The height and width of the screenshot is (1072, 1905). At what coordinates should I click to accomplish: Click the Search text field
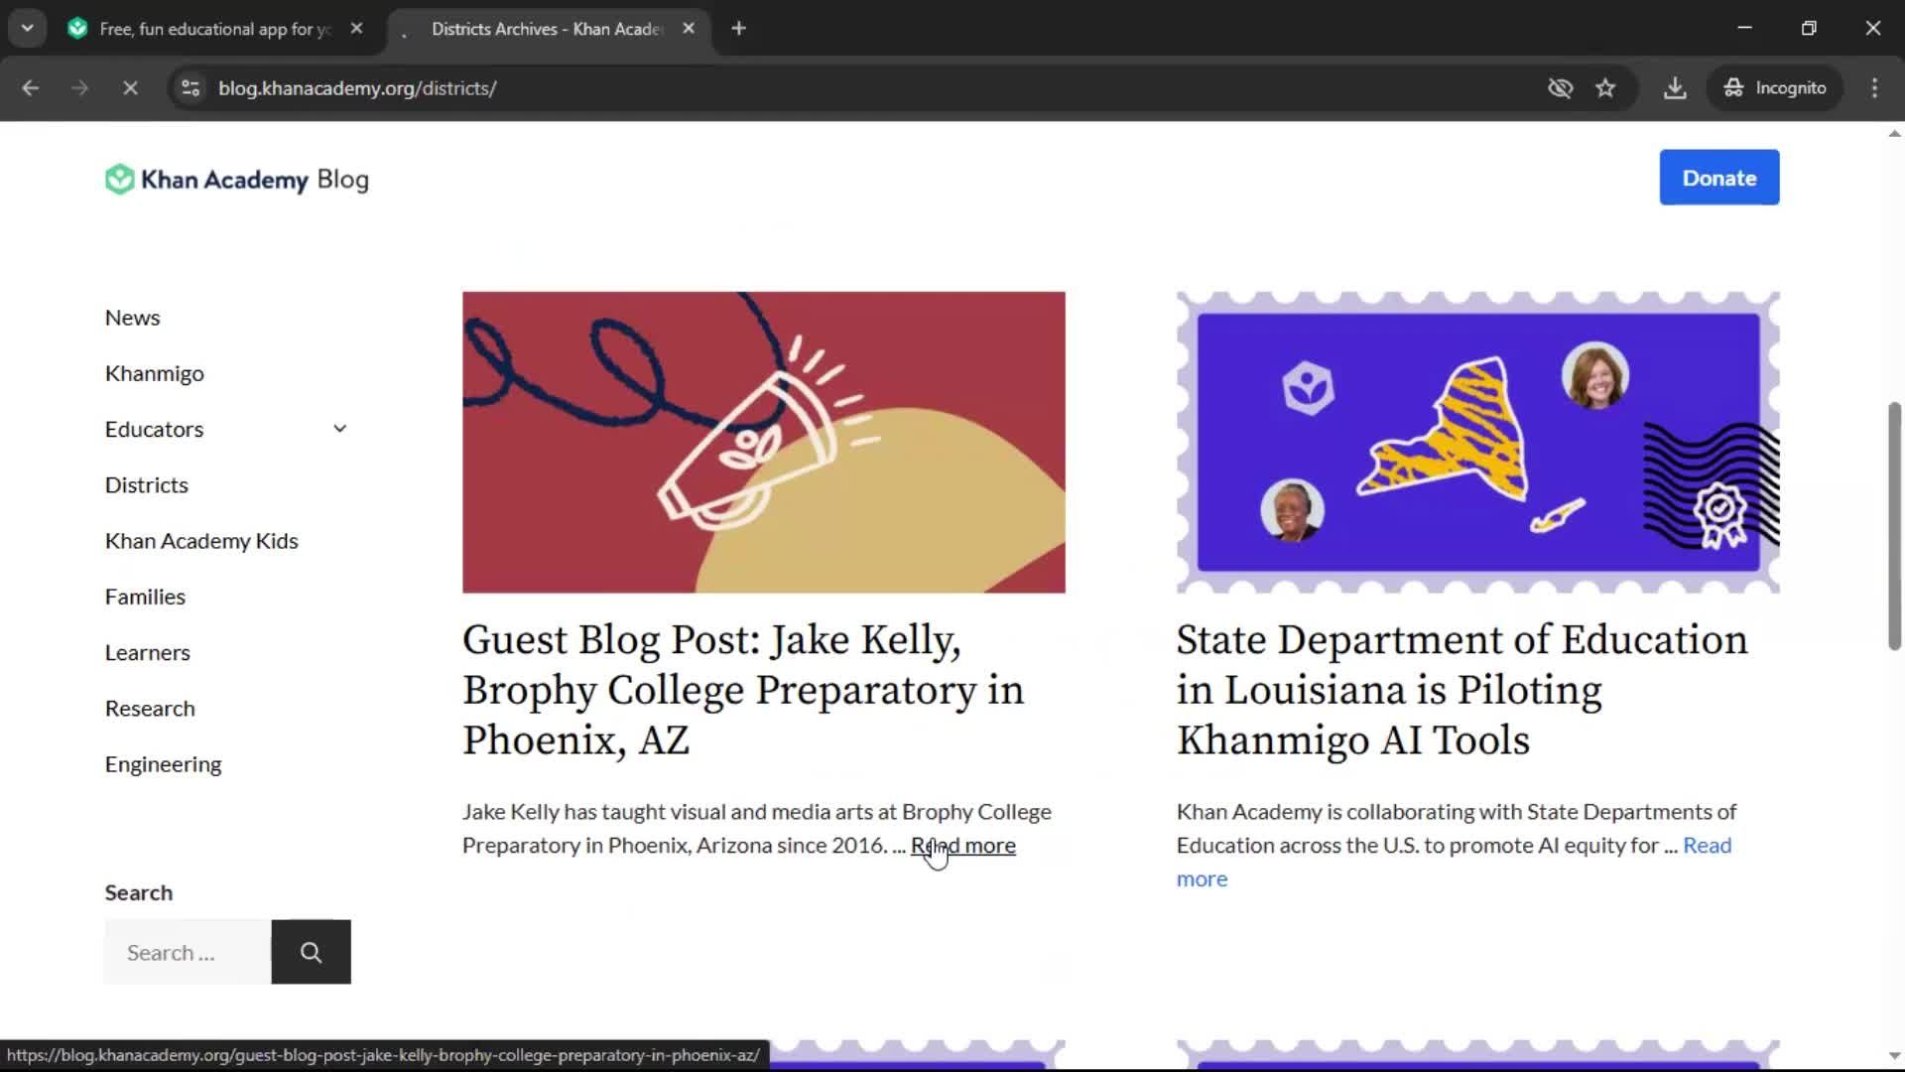(x=188, y=952)
